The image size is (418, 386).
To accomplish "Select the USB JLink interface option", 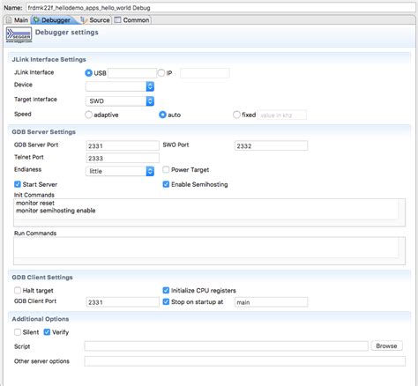I will coord(88,73).
